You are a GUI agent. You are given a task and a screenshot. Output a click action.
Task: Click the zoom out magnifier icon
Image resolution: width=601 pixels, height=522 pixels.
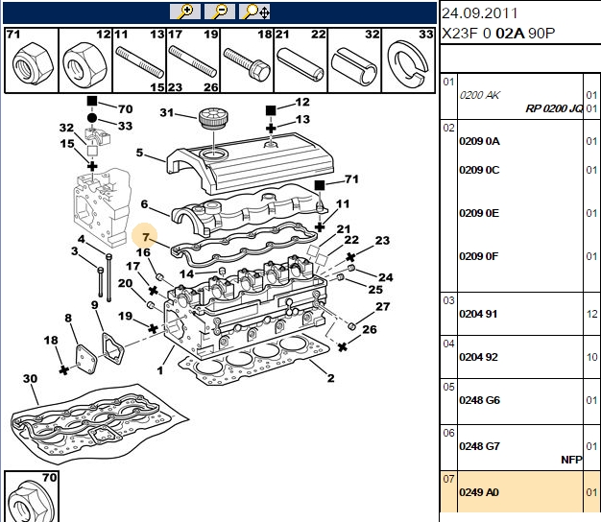[220, 12]
